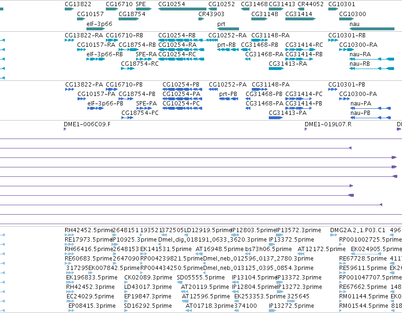Click protein SPE-PA label
Screen dimensions: 402x313
tap(146, 104)
